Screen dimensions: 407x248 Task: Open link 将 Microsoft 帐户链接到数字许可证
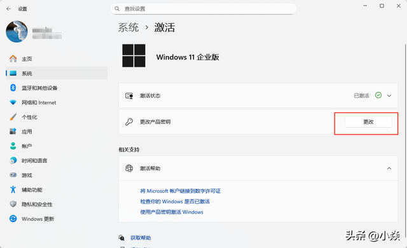pyautogui.click(x=181, y=191)
